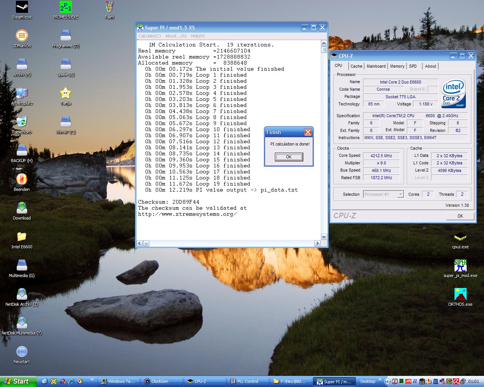Select the BACKUP (H) drive icon
The image size is (484, 387).
tap(22, 154)
